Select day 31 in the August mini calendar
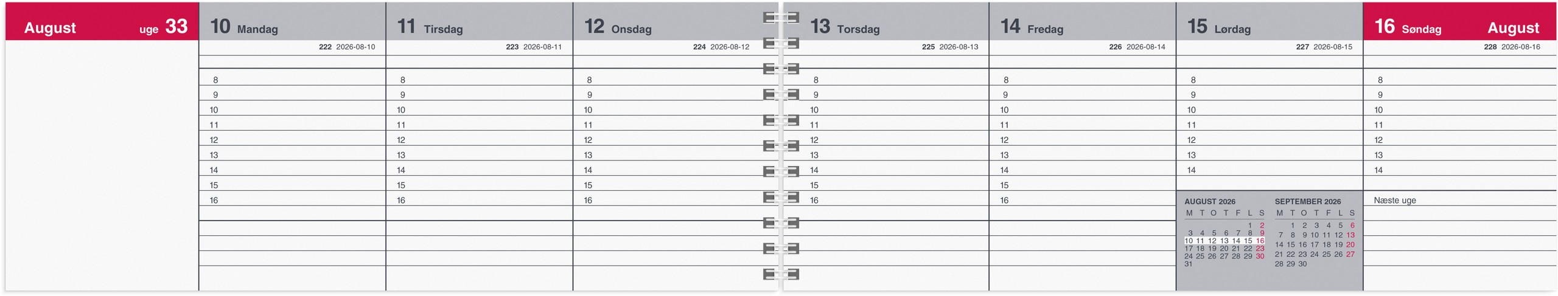1558x296 pixels. (1188, 264)
